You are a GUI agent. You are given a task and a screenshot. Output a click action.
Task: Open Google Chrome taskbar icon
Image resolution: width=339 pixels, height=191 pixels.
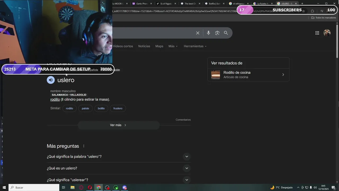pos(99,188)
